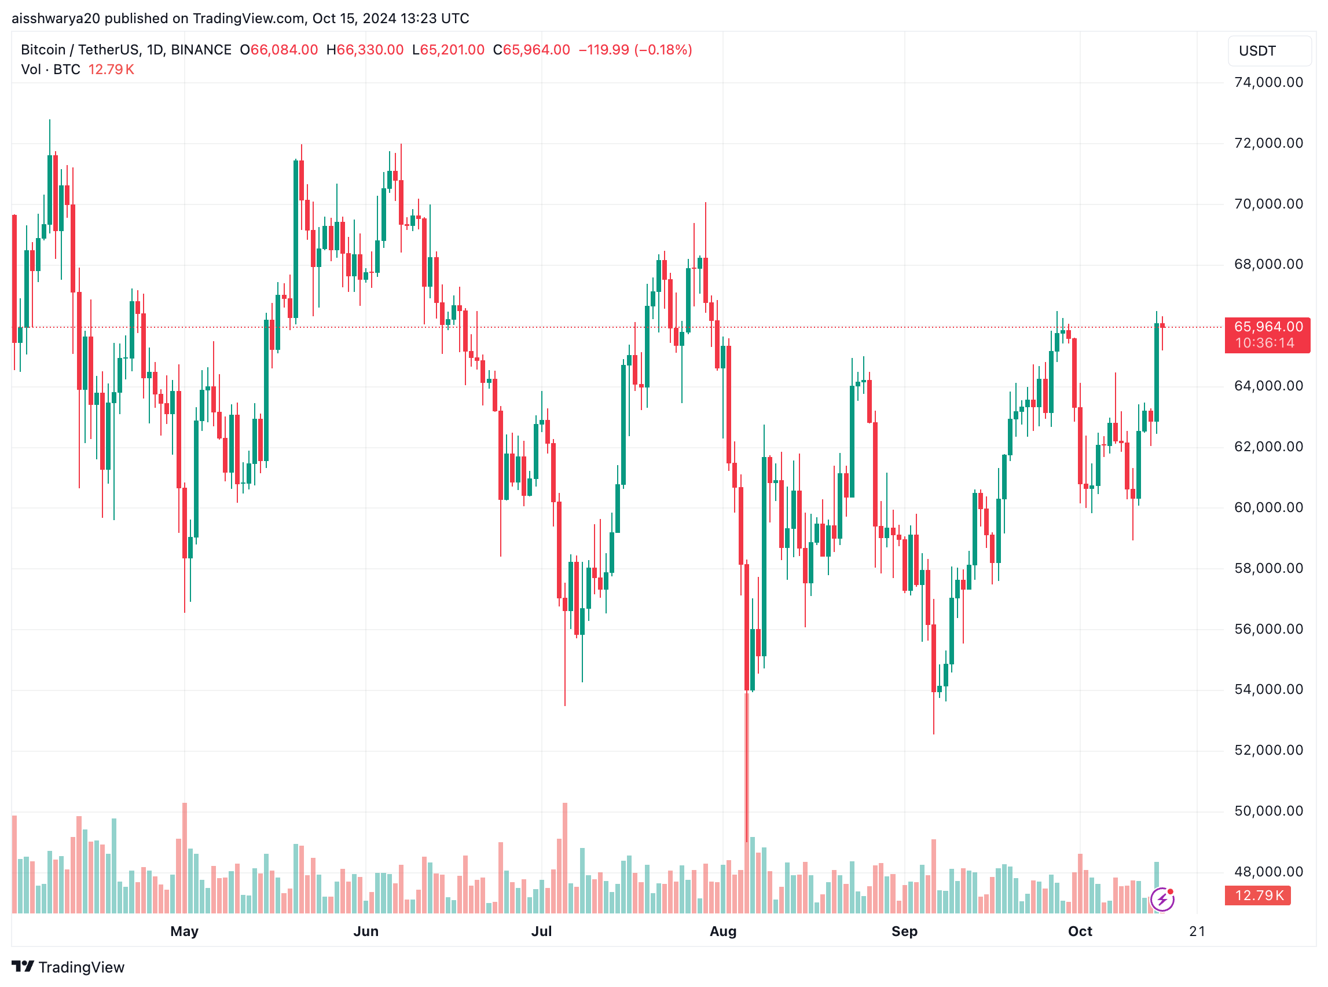Click the 70,000.00 price axis label
1328x987 pixels.
1268,204
